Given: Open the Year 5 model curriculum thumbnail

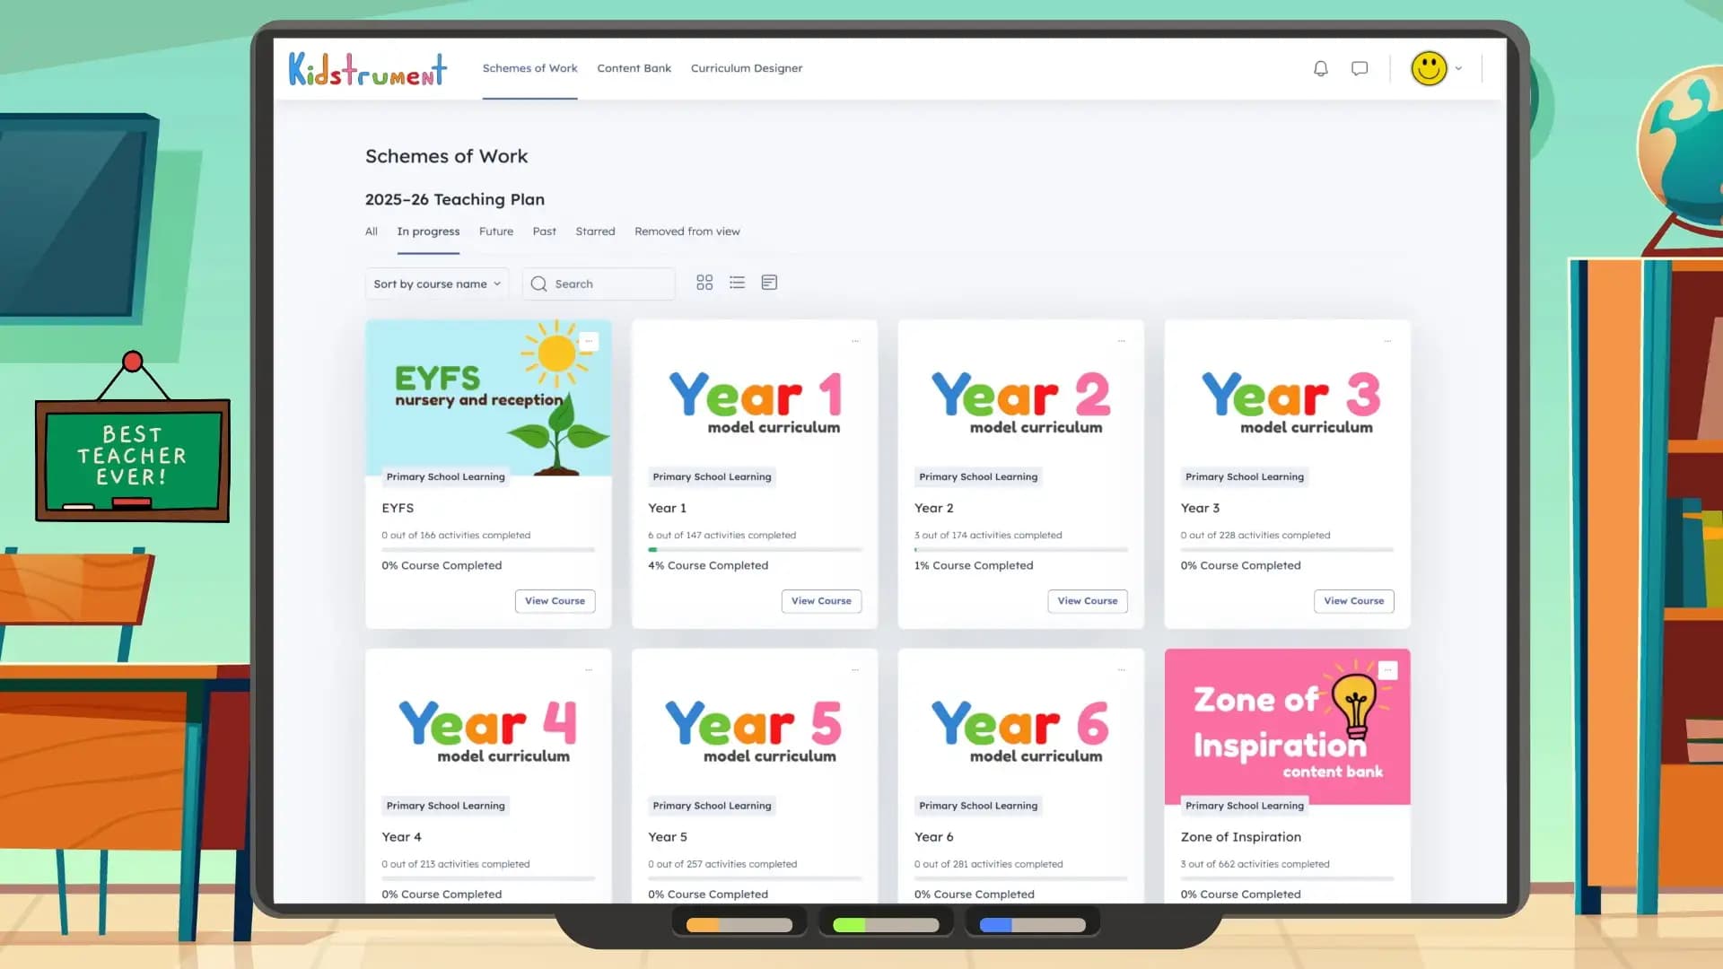Looking at the screenshot, I should point(755,727).
